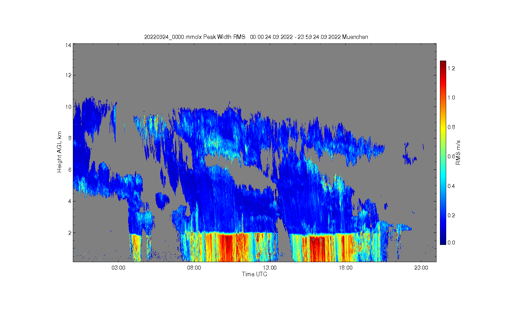Click the colorbar value 0.6
This screenshot has height=310, width=518.
(451, 157)
